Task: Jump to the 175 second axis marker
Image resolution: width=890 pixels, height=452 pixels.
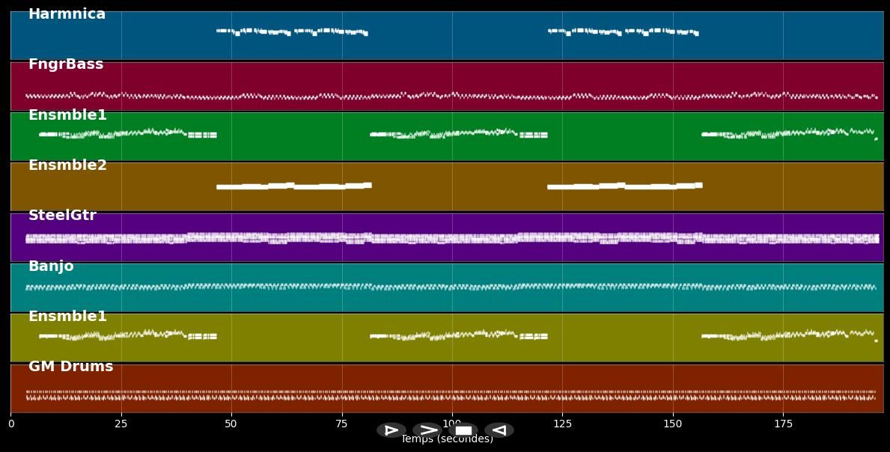Action: (783, 424)
